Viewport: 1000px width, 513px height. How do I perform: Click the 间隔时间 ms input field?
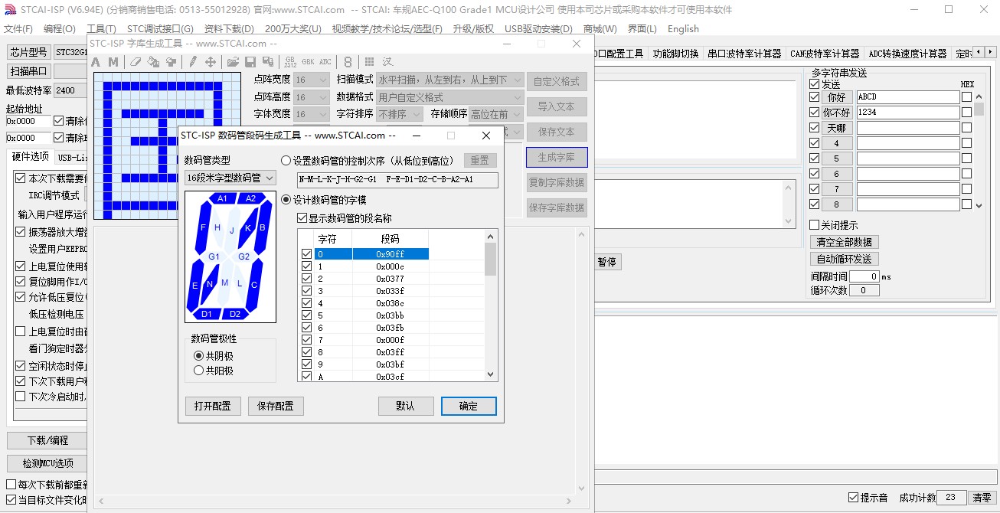(864, 276)
